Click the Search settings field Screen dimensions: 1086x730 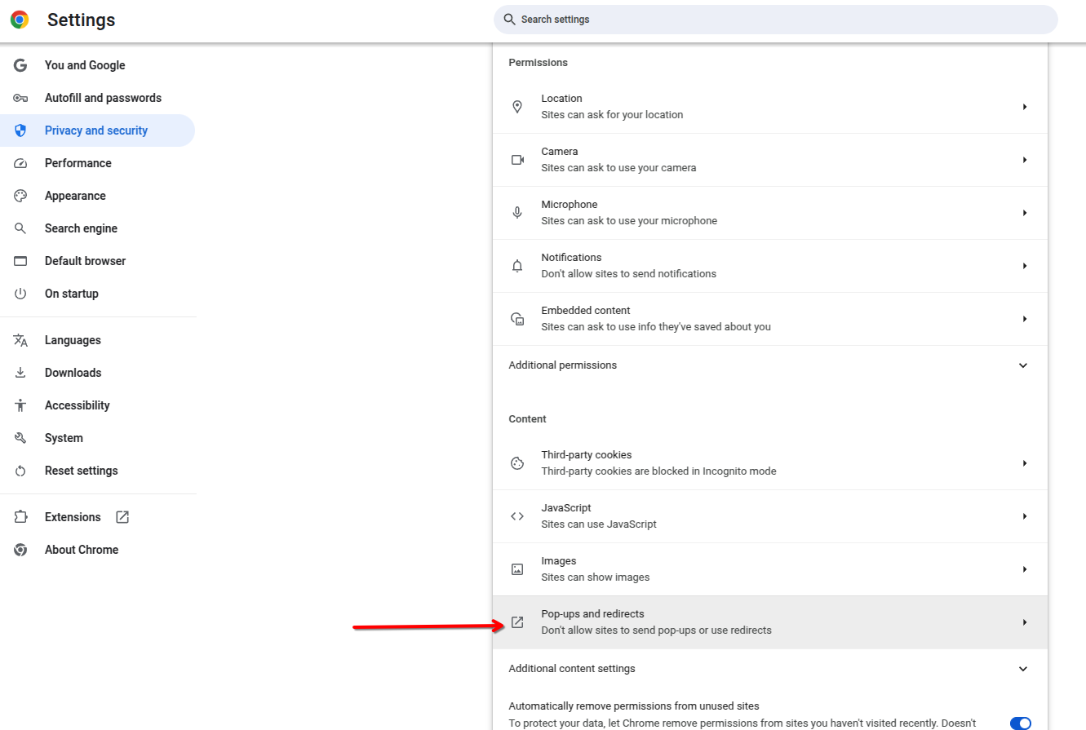coord(774,19)
